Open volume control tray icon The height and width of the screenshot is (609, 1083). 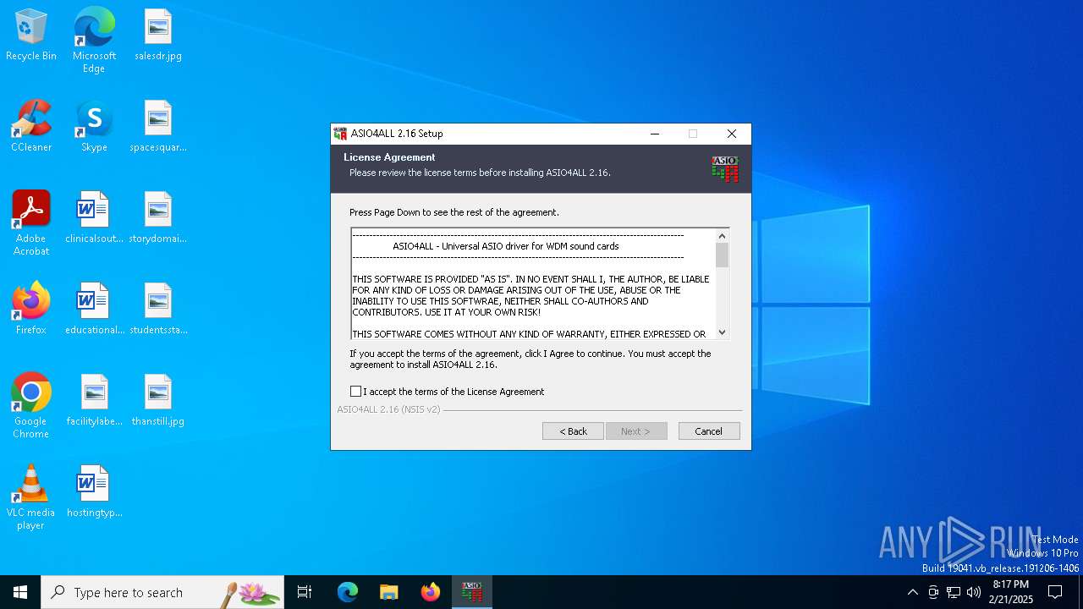click(x=974, y=592)
